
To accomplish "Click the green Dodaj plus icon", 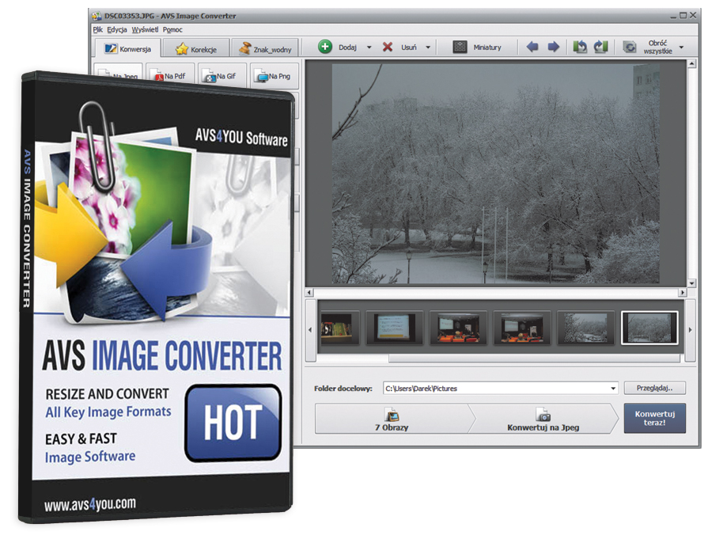I will tap(325, 47).
